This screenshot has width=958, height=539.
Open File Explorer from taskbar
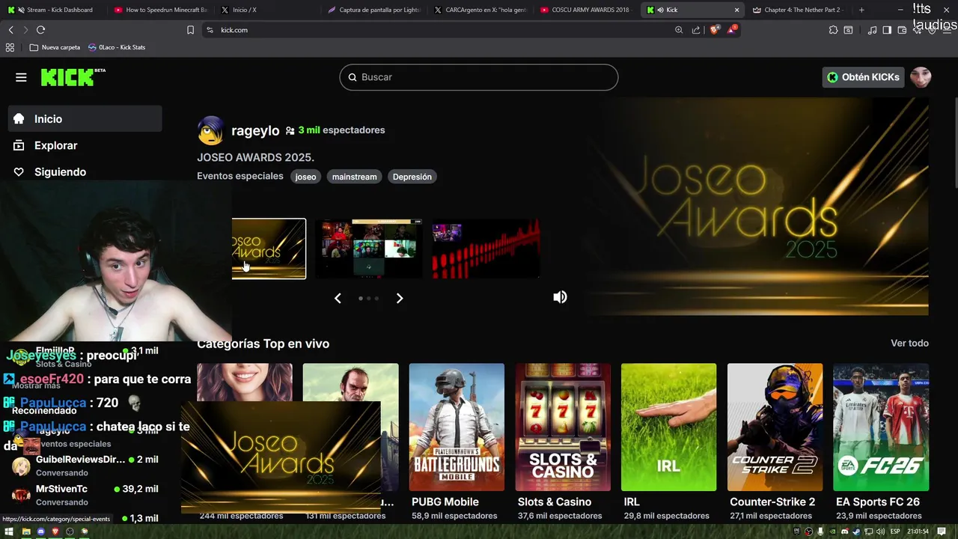coord(26,532)
